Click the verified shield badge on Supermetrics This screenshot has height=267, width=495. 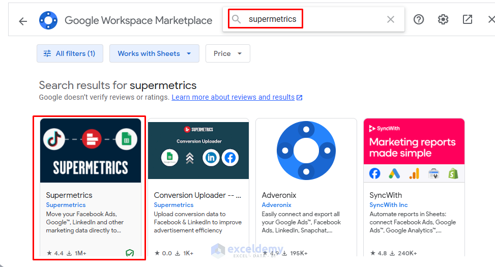(130, 253)
